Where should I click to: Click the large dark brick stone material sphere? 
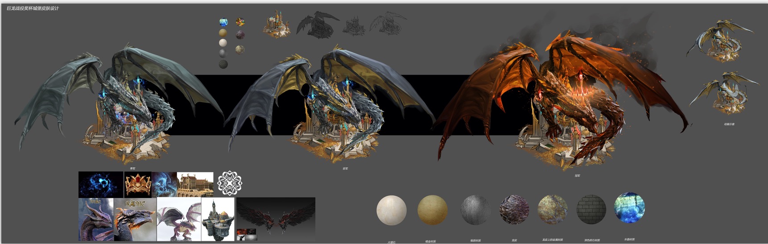(591, 209)
